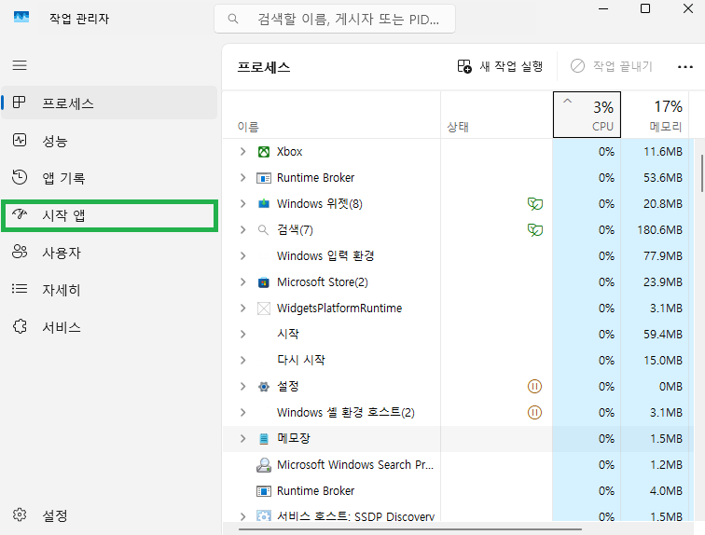Viewport: 705px width, 535px height.
Task: Sort by the 메모리 column header
Action: pos(655,115)
